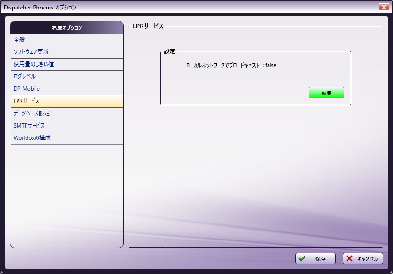Click the 構成オプション sidebar header
The width and height of the screenshot is (393, 274).
coord(67,28)
